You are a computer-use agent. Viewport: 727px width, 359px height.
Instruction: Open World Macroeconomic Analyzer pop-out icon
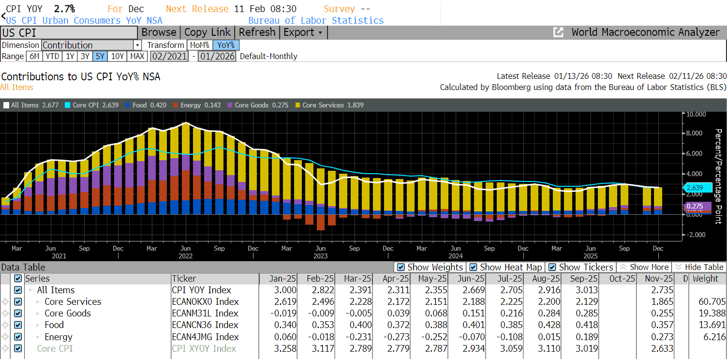click(558, 32)
